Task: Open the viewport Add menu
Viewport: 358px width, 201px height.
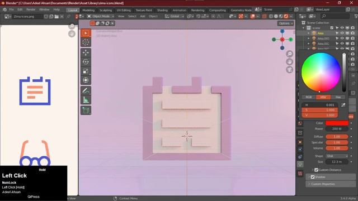Action: (x=143, y=16)
